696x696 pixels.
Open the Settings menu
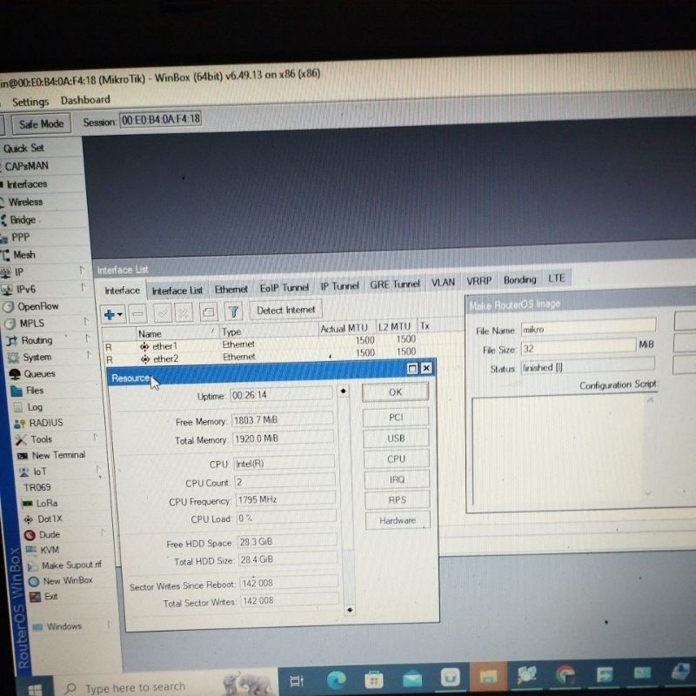[30, 102]
